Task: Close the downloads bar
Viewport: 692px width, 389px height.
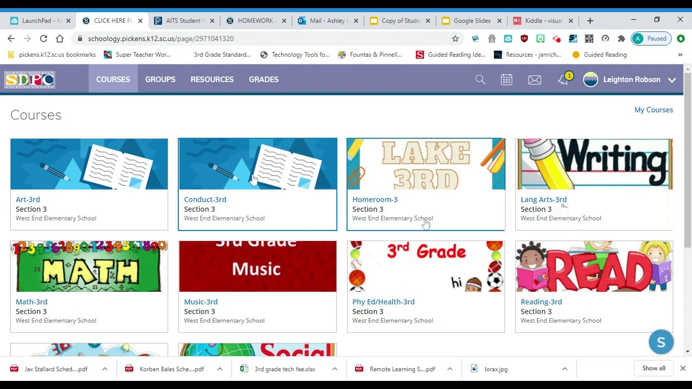Action: pyautogui.click(x=682, y=368)
